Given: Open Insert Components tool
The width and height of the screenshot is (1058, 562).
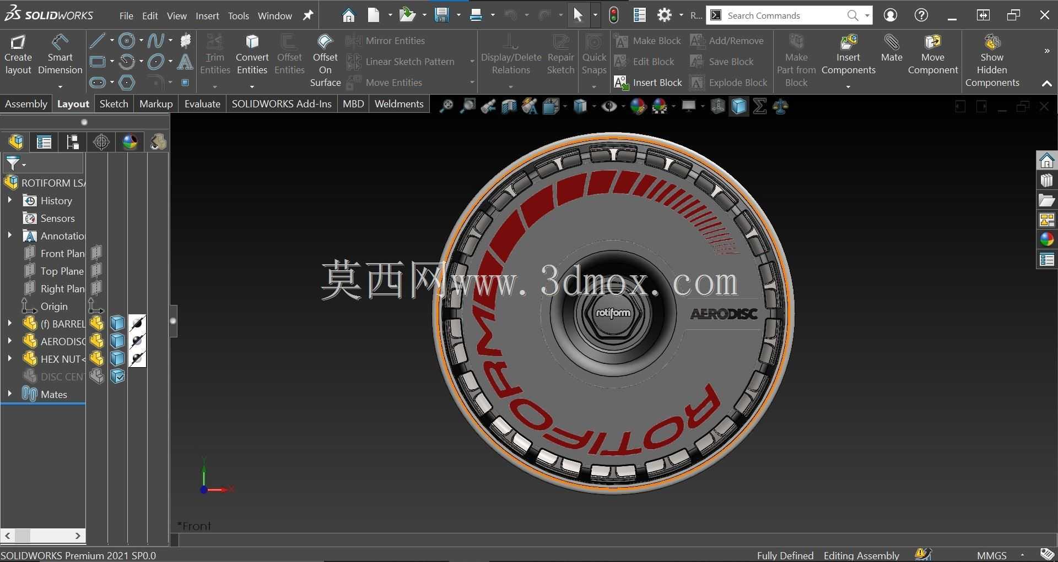Looking at the screenshot, I should (848, 55).
